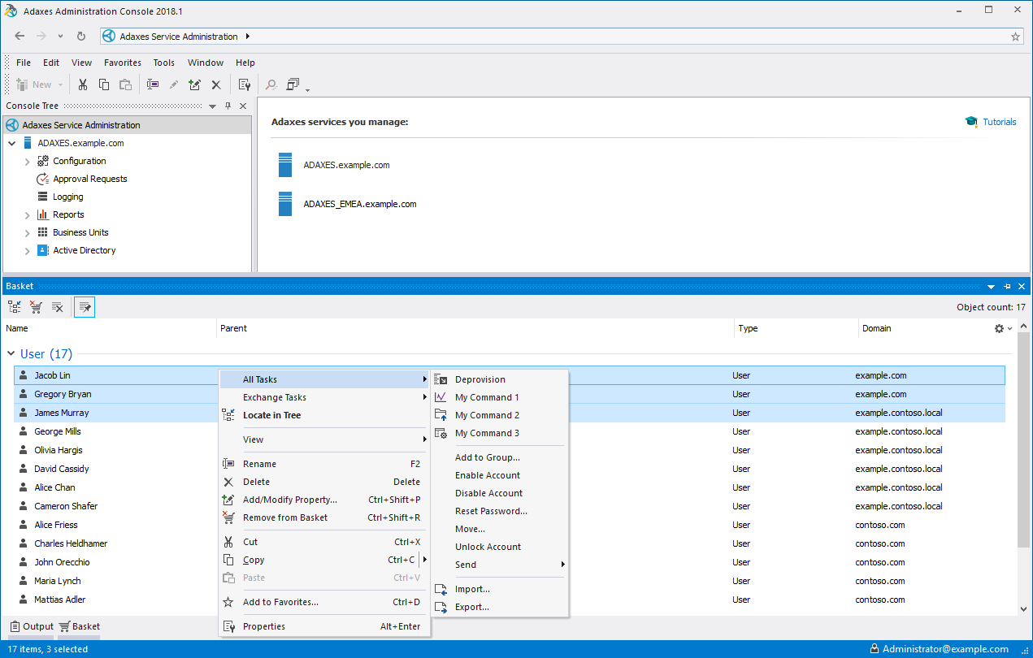Toggle auto-hide pin on the Console Tree panel
This screenshot has height=658, width=1033.
tap(228, 106)
